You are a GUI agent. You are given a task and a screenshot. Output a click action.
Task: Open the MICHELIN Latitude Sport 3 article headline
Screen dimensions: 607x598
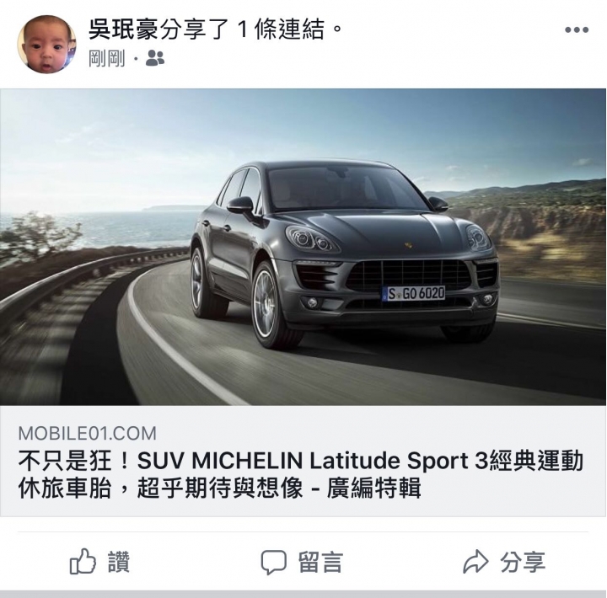300,474
